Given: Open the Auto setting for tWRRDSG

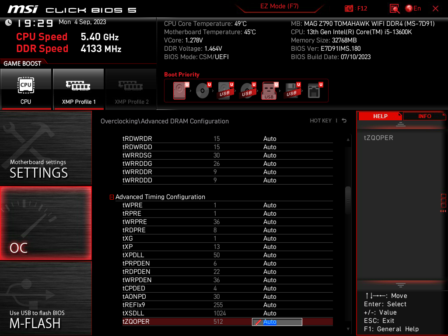Looking at the screenshot, I should [269, 155].
